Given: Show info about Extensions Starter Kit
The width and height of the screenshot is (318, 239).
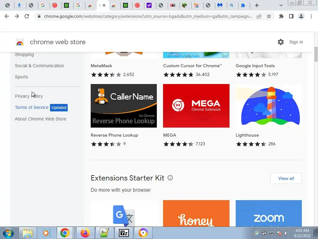Looking at the screenshot, I should pos(170,178).
